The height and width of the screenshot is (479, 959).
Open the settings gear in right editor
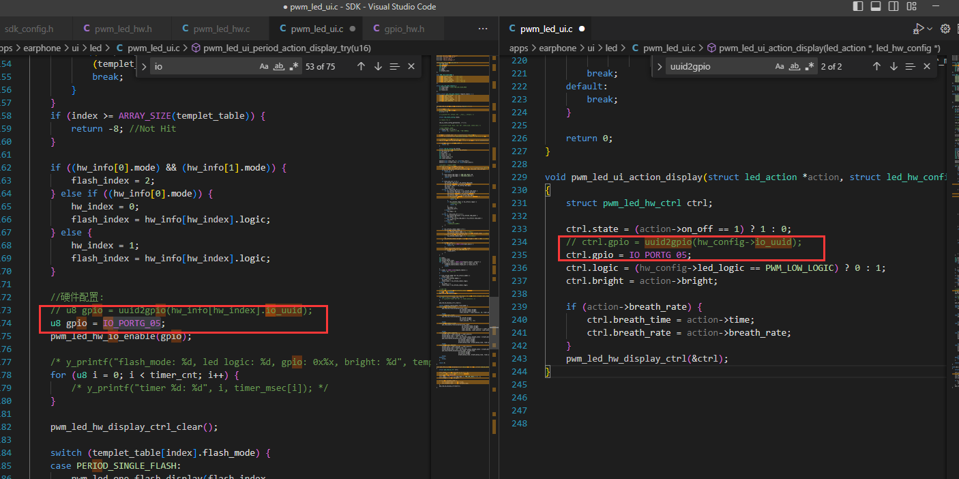tap(945, 29)
